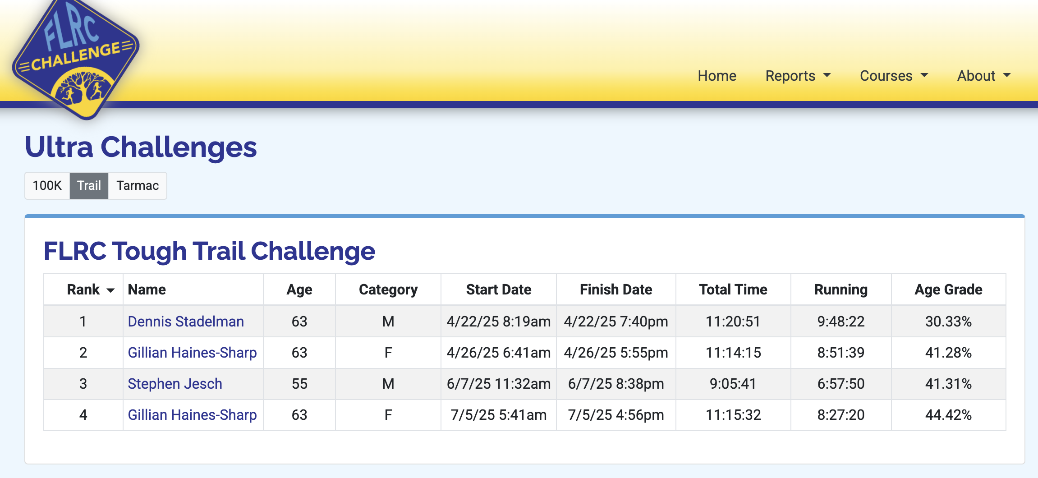The width and height of the screenshot is (1038, 478).
Task: Sort by Start Date column header
Action: click(x=499, y=290)
